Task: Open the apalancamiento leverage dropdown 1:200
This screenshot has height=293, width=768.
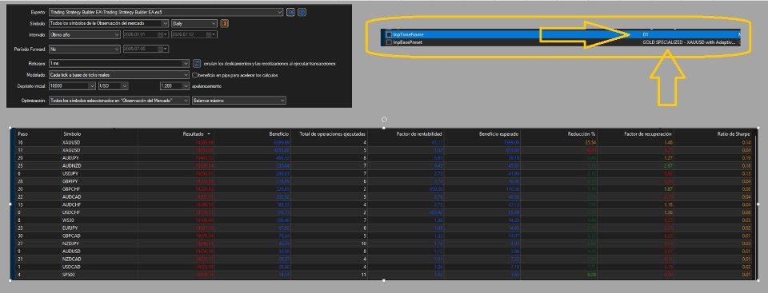Action: [174, 86]
